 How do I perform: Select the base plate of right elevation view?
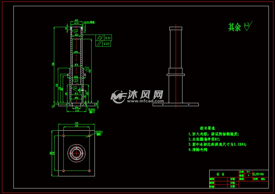176,105
